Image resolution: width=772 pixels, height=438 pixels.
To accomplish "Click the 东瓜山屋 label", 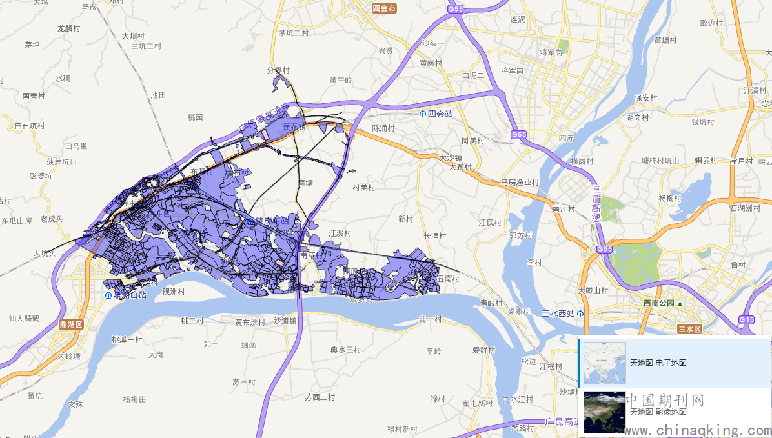I will (17, 221).
